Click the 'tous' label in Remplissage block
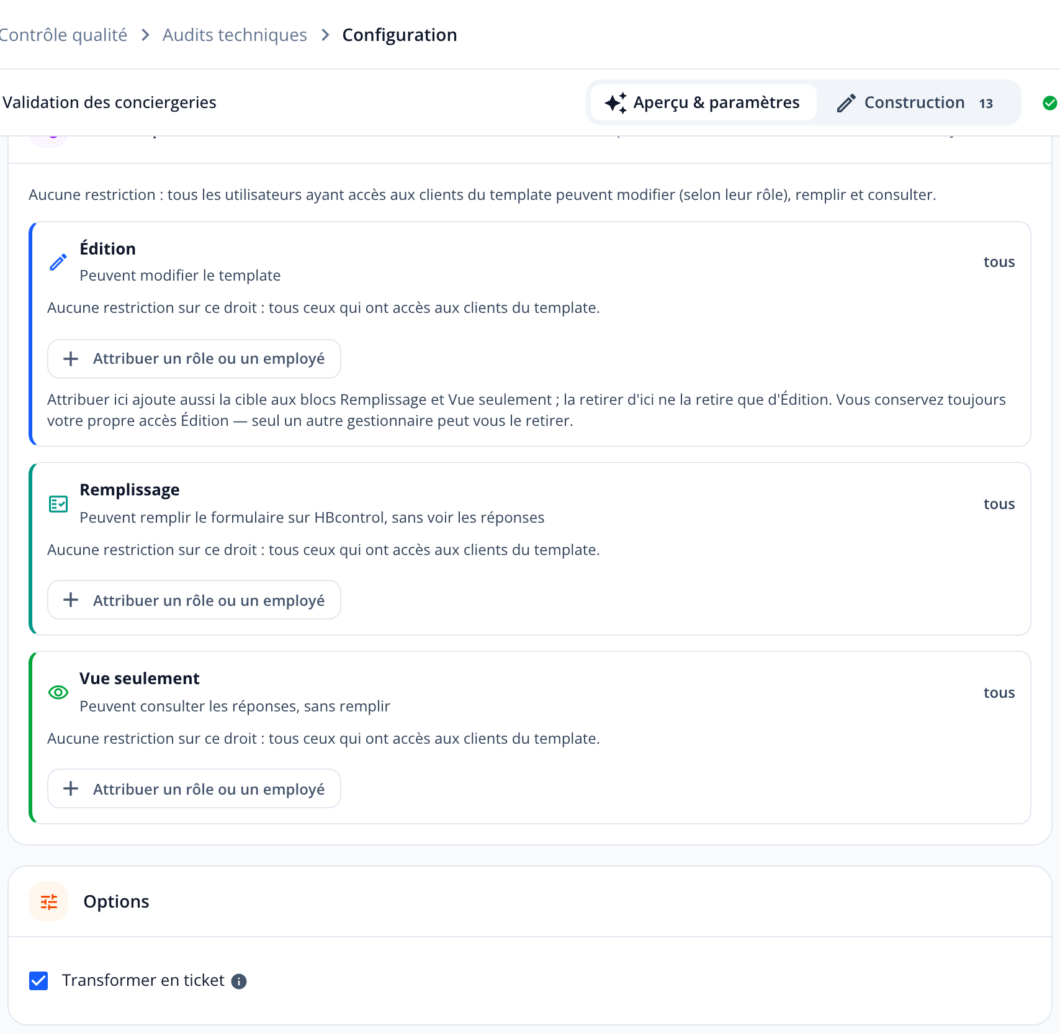1060x1033 pixels. coord(999,504)
